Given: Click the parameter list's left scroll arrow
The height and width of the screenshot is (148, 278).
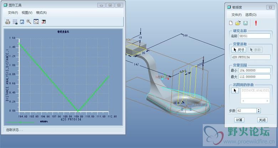Looking at the screenshot, I should click(x=243, y=101).
